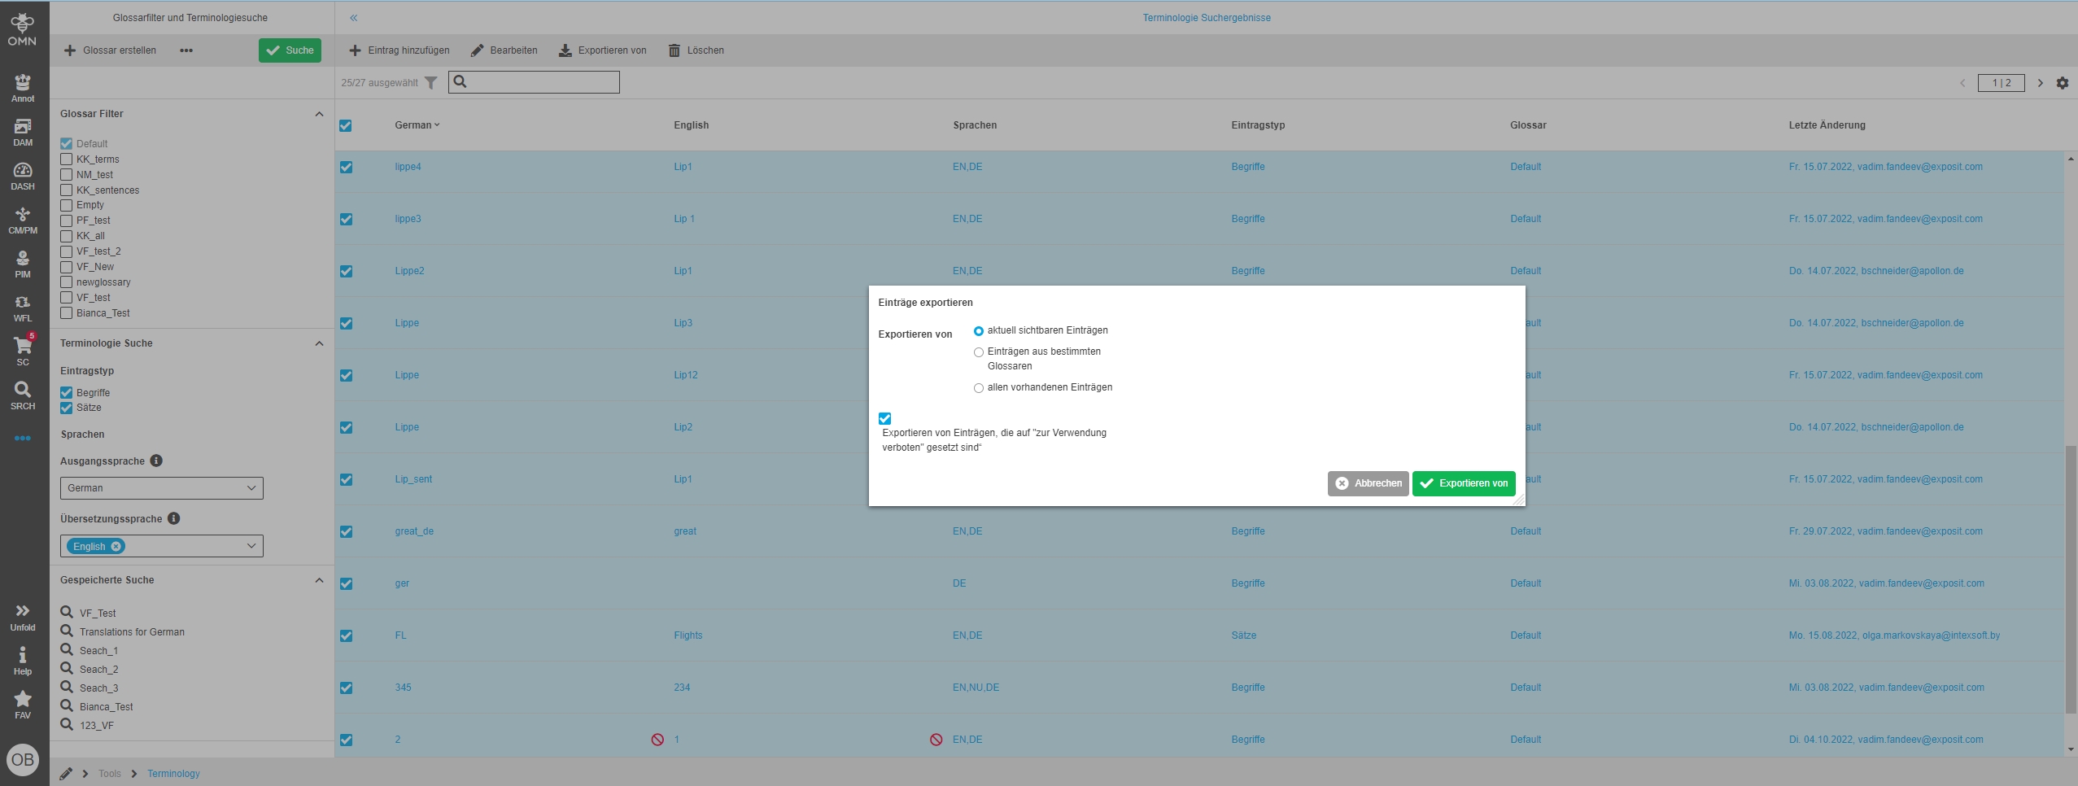Collapse panel with double-chevron icon
The image size is (2078, 786).
click(353, 18)
